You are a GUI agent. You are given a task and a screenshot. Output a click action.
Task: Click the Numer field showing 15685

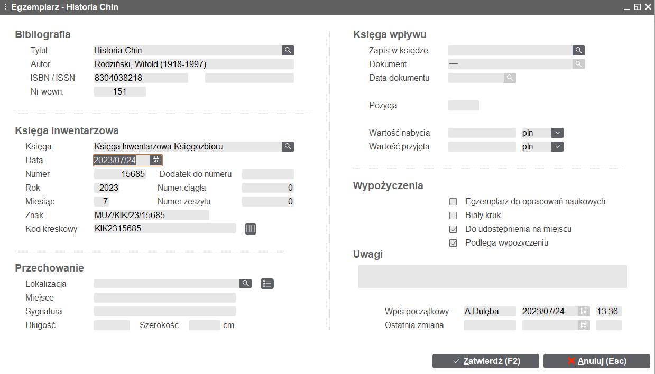point(120,174)
